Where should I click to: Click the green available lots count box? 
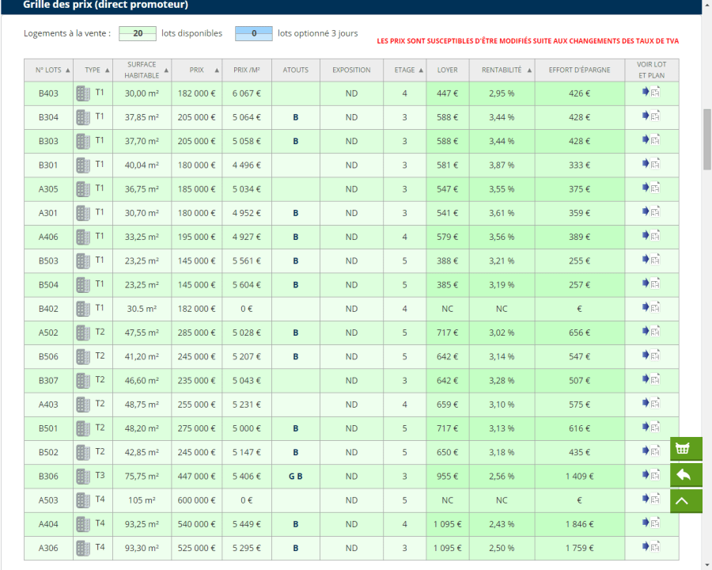138,33
